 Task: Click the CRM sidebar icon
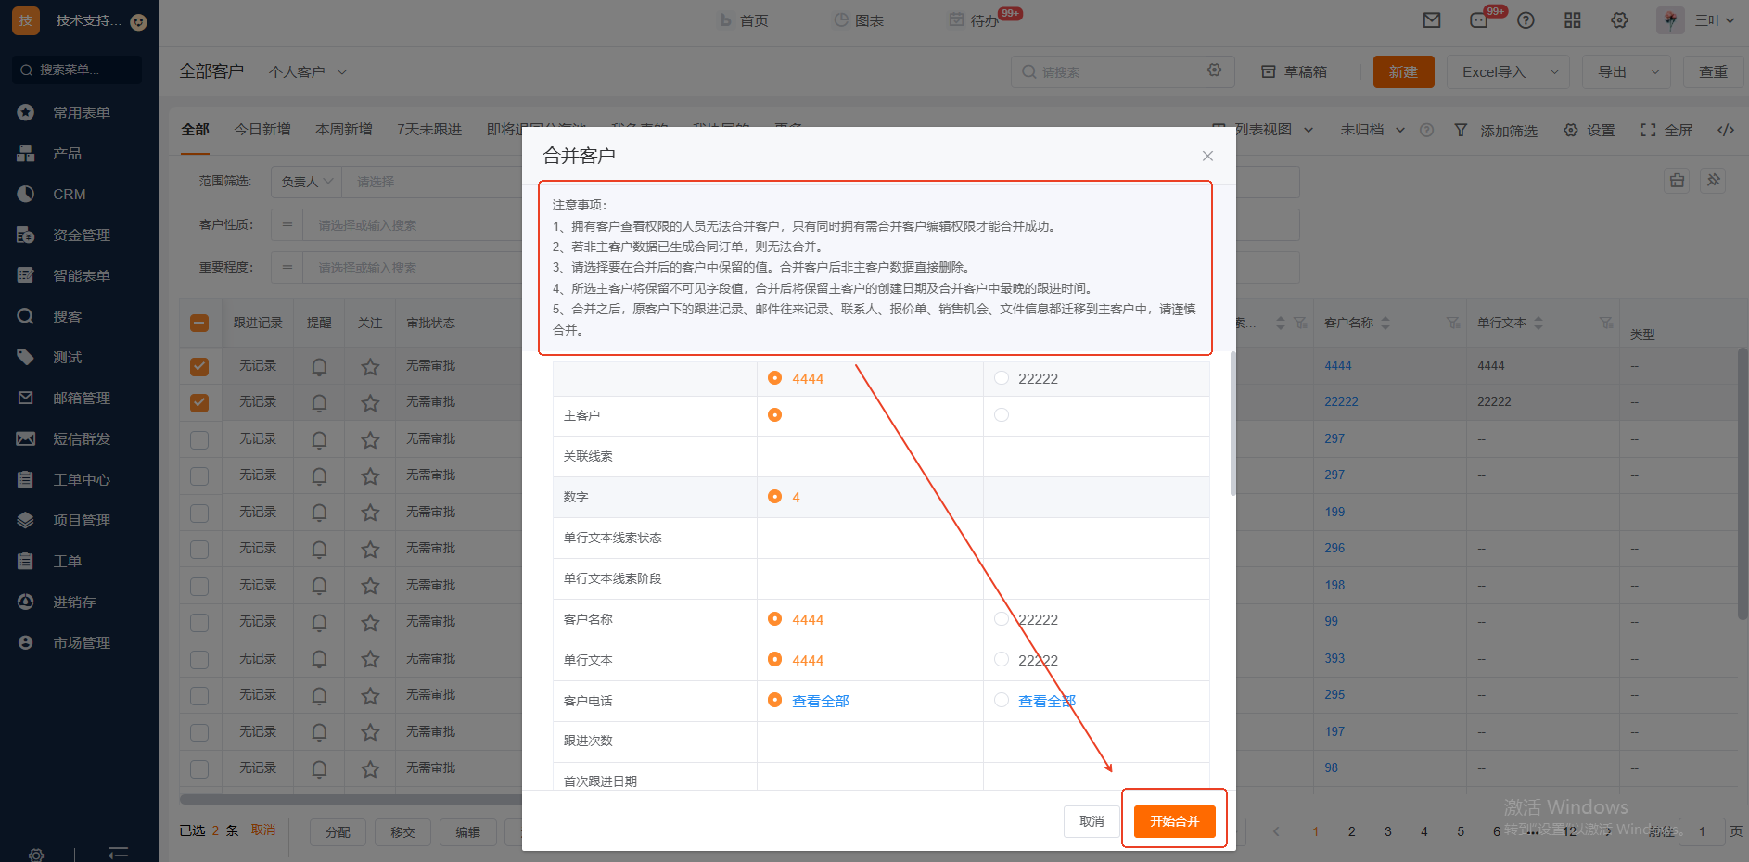[x=26, y=194]
